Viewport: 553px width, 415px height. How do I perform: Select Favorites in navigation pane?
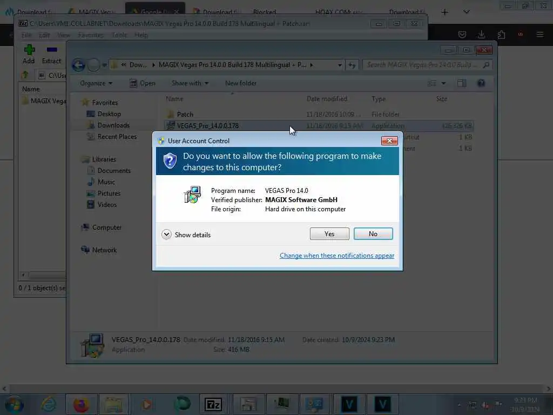(x=105, y=102)
